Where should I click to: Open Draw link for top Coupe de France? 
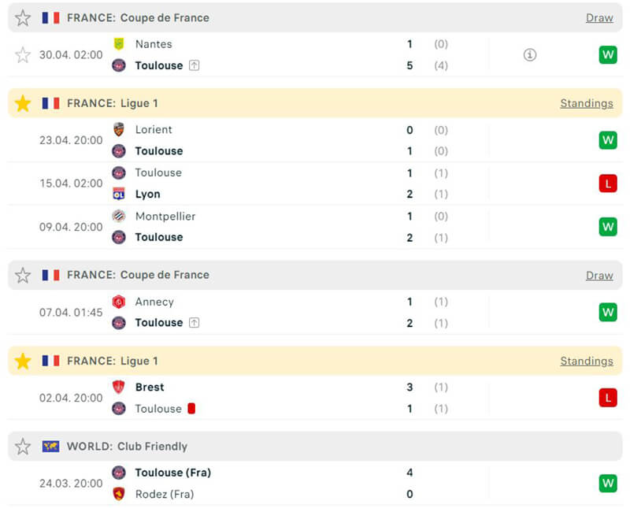point(599,17)
